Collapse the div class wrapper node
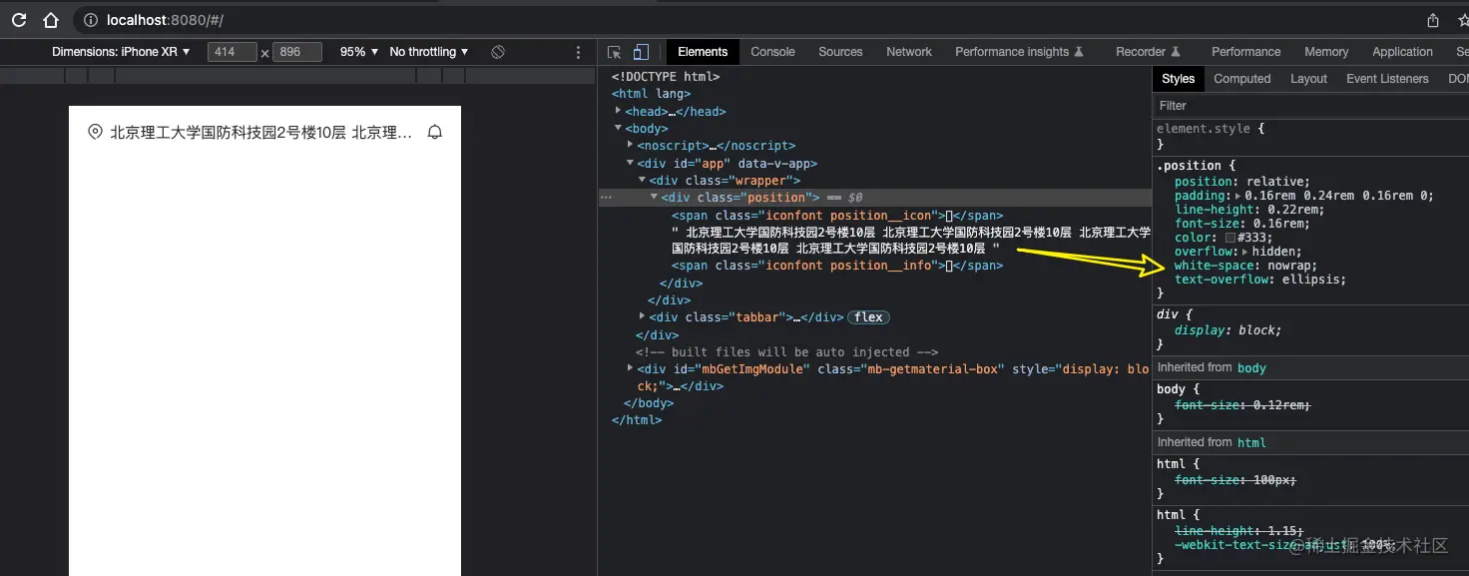This screenshot has height=576, width=1469. click(x=643, y=180)
